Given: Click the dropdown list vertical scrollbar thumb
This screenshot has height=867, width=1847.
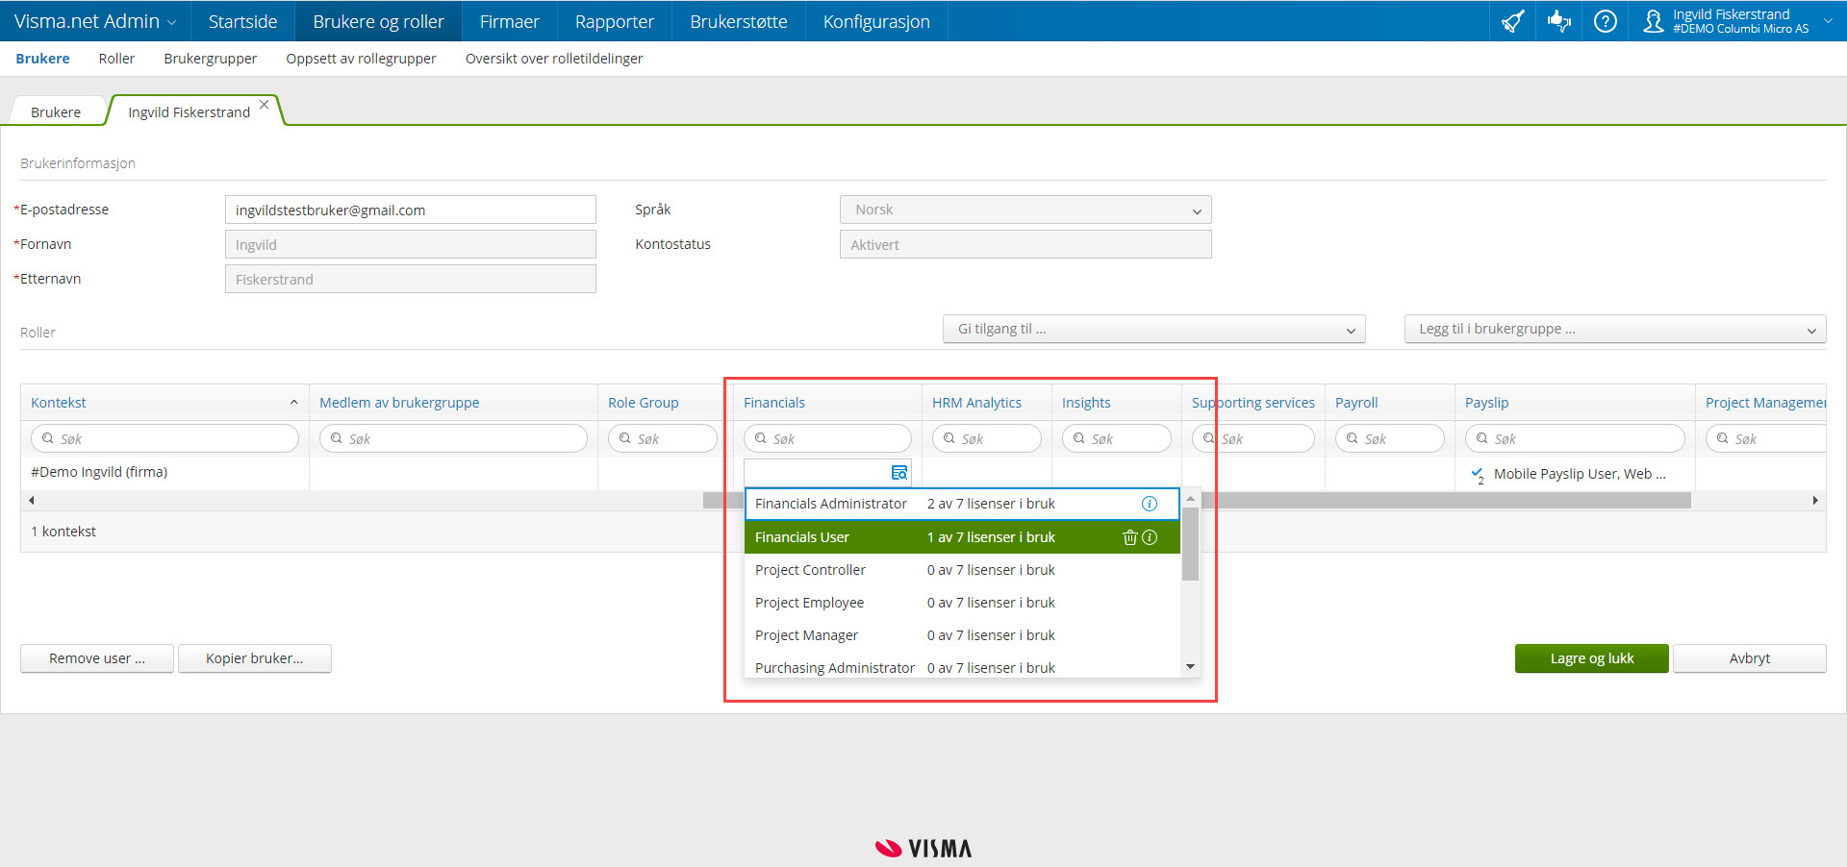Looking at the screenshot, I should click(1190, 544).
